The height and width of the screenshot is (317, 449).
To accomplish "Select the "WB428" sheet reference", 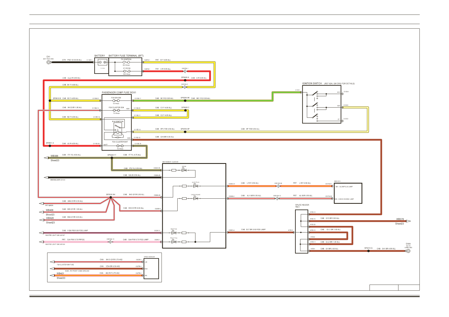I will click(50, 218).
